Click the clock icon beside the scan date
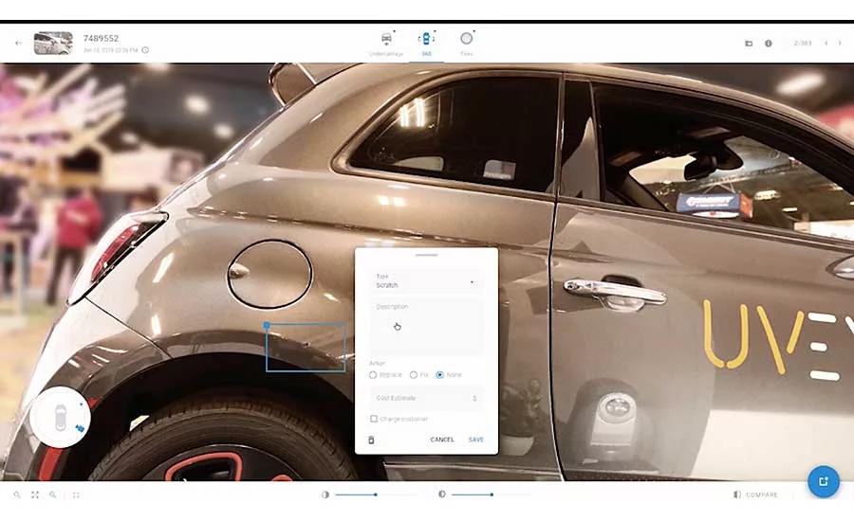 coord(145,50)
